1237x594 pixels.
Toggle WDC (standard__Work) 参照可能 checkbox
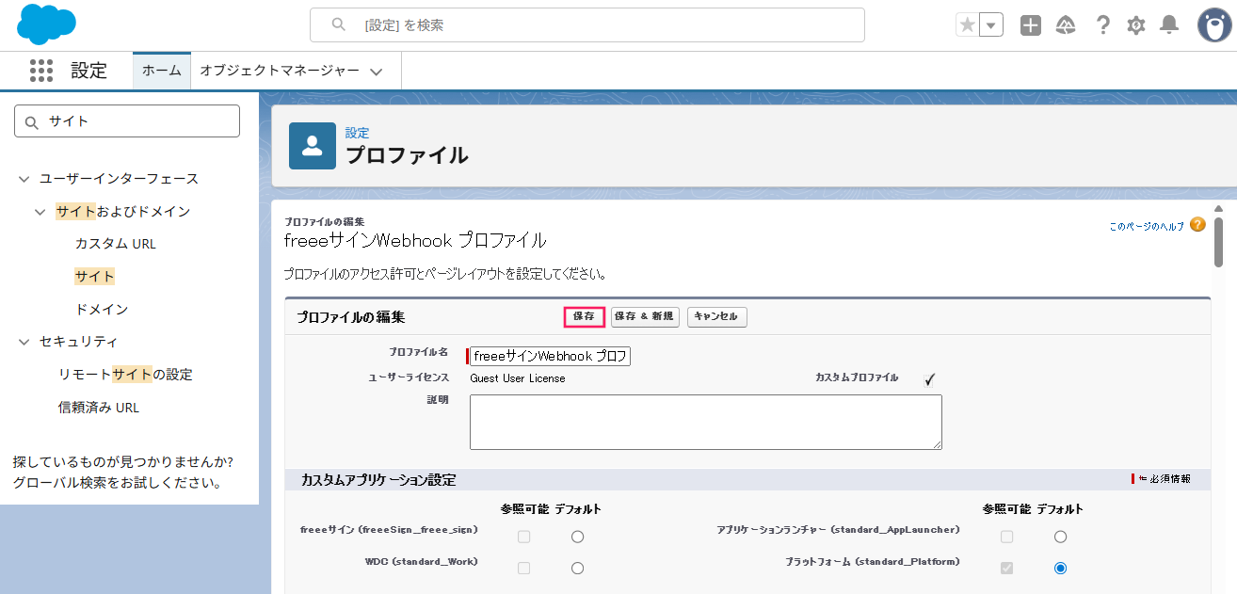[x=524, y=568]
